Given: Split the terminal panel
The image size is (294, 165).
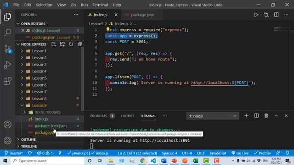Looking at the screenshot, I should pyautogui.click(x=256, y=116).
